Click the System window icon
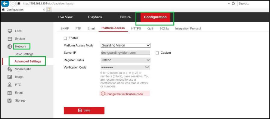The width and height of the screenshot is (270, 119). tap(10, 39)
